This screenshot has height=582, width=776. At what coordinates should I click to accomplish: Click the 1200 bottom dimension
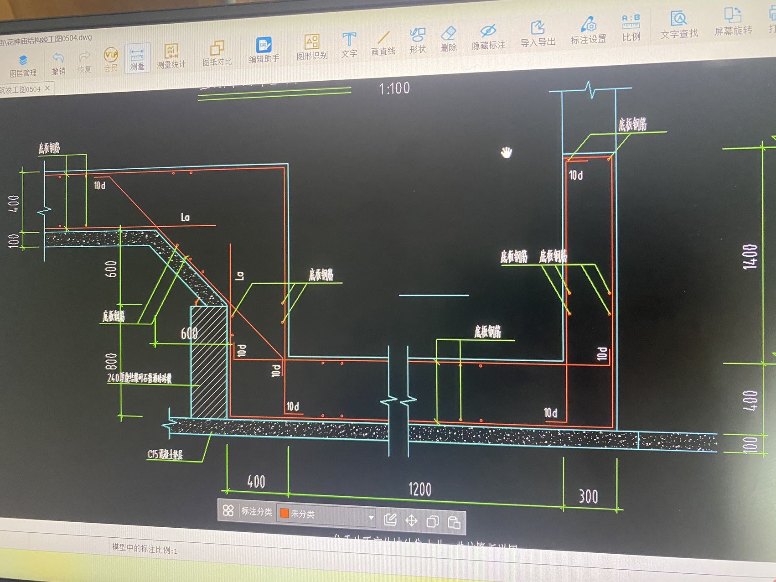[419, 489]
